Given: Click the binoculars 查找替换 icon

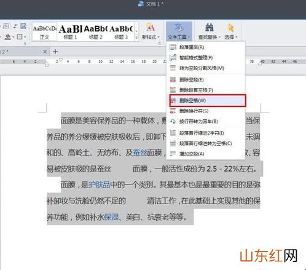Looking at the screenshot, I should point(209,28).
